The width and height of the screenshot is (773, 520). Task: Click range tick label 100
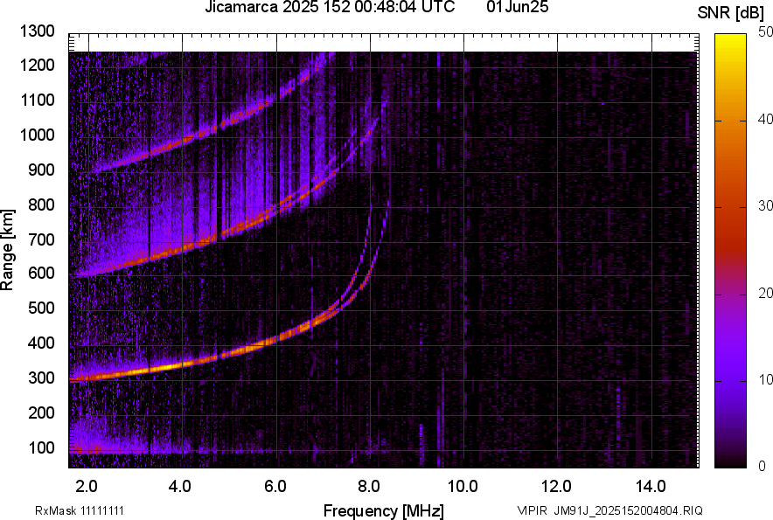pyautogui.click(x=41, y=447)
